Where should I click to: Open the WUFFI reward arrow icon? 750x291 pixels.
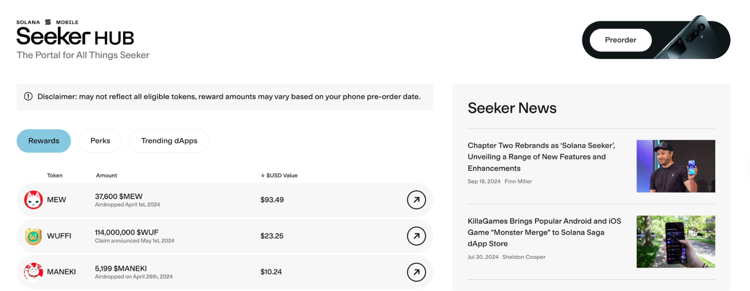(x=416, y=236)
